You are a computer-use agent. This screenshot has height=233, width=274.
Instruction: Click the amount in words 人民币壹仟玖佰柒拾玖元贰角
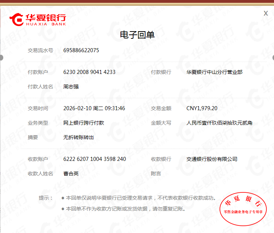tap(219, 123)
